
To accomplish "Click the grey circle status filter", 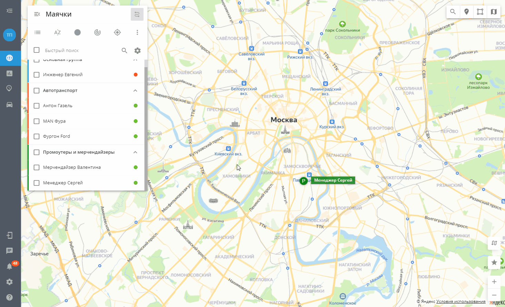I will point(78,32).
